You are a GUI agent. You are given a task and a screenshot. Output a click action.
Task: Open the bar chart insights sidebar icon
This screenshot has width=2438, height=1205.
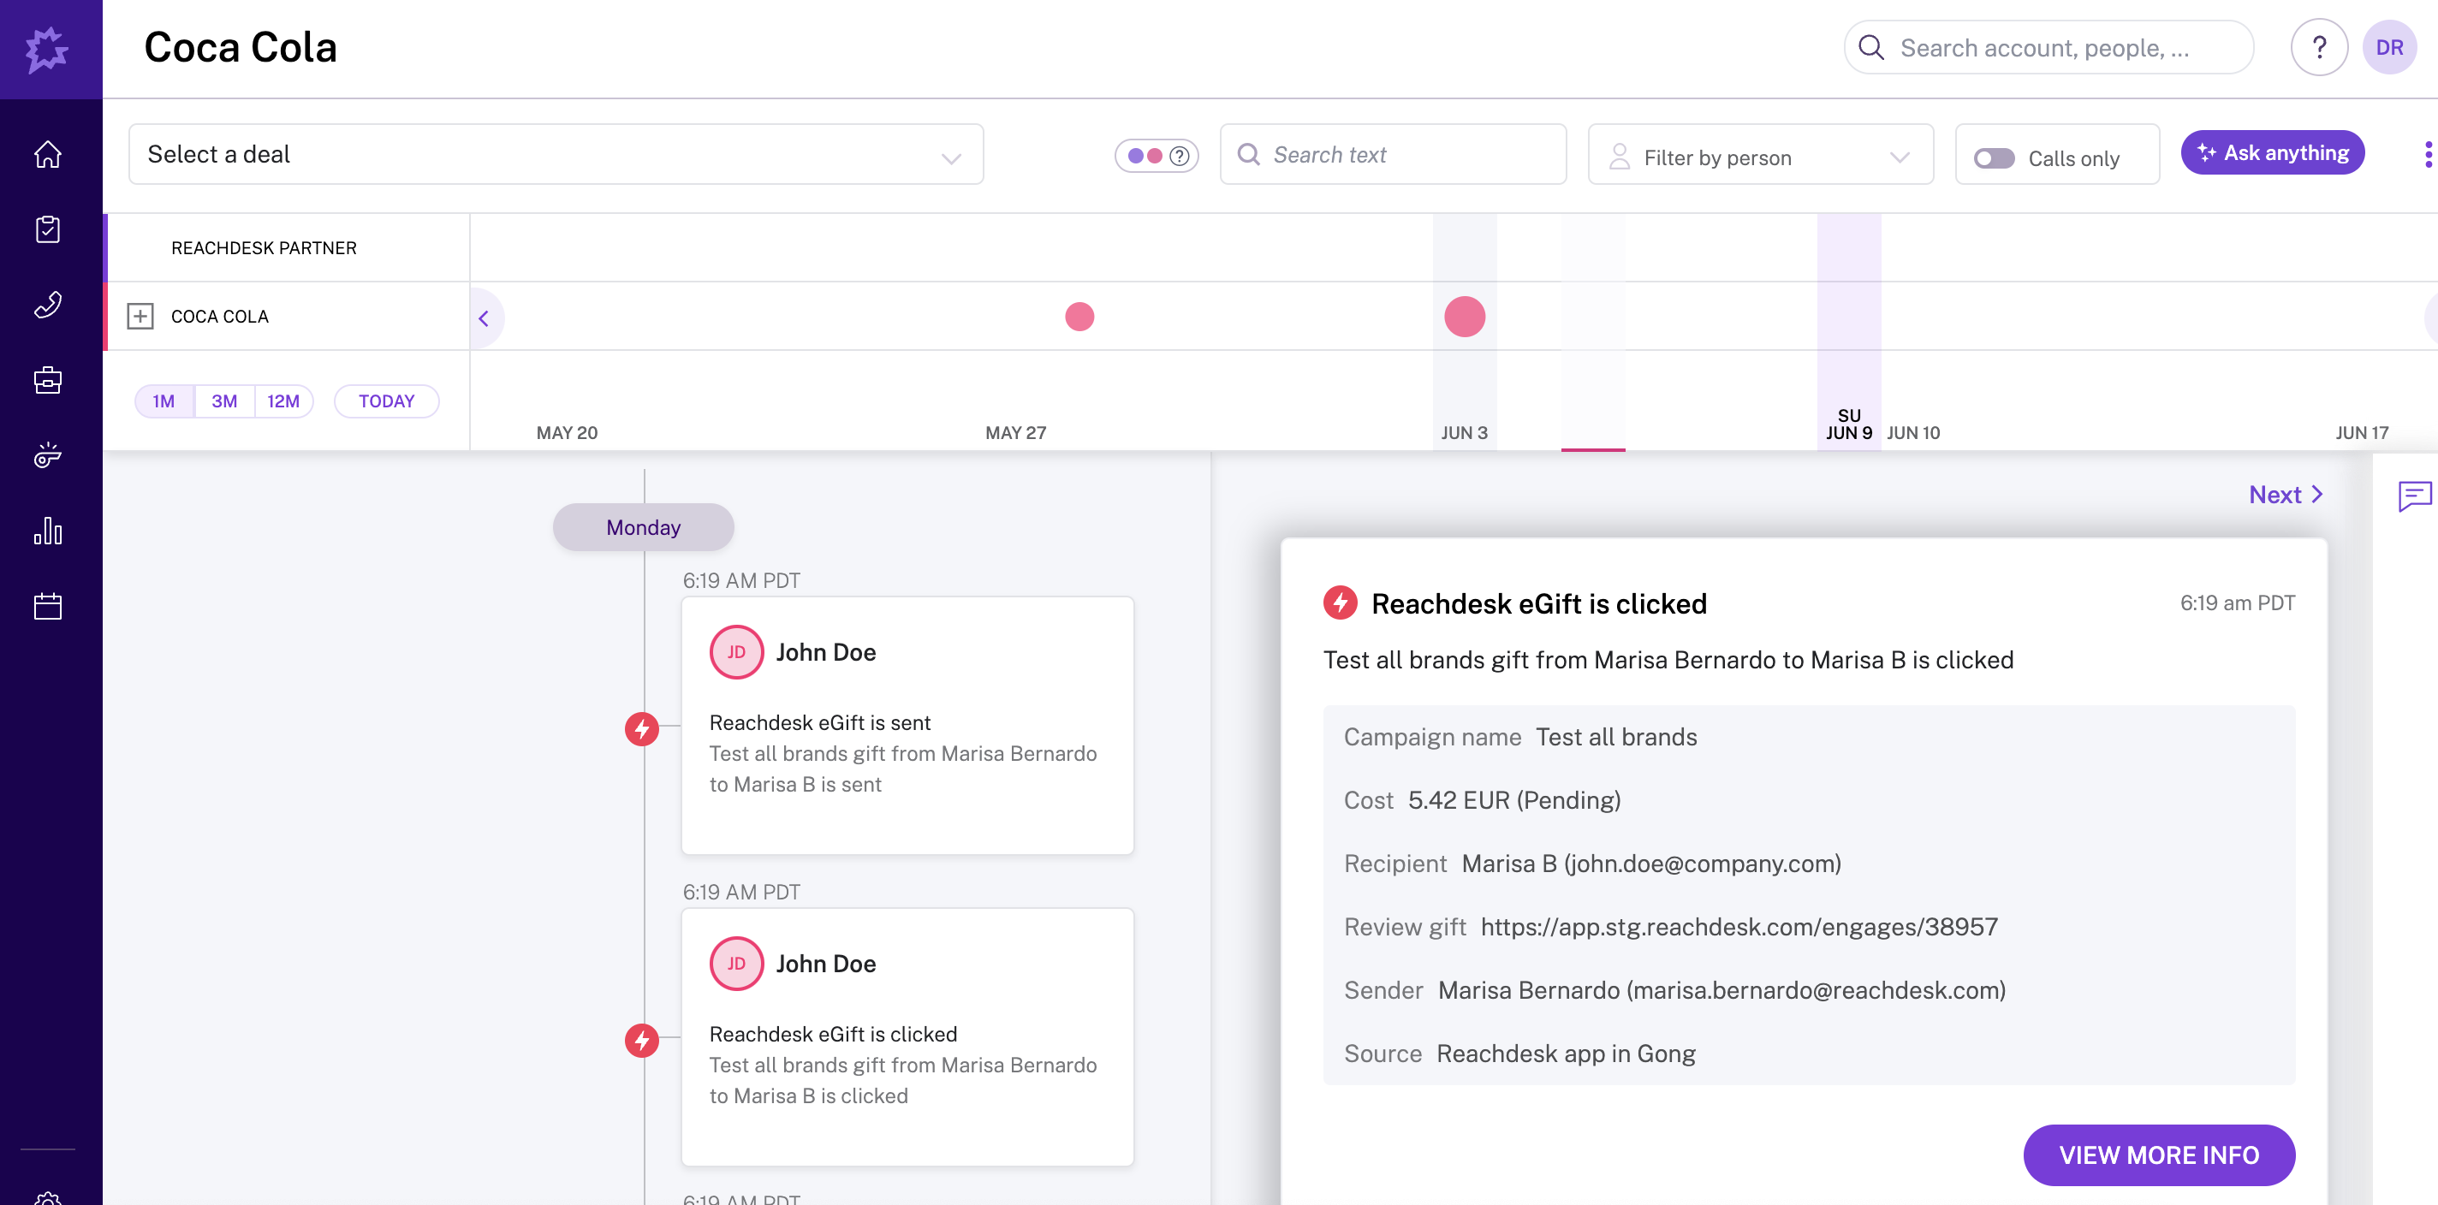pyautogui.click(x=47, y=531)
